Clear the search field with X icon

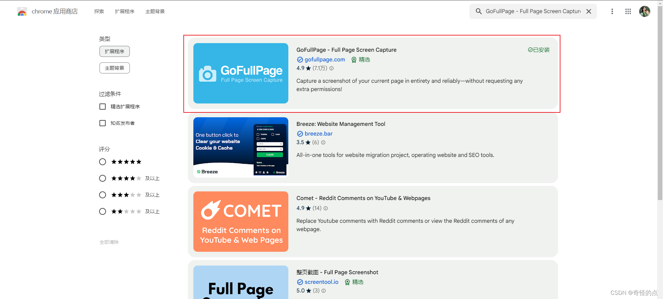[589, 11]
